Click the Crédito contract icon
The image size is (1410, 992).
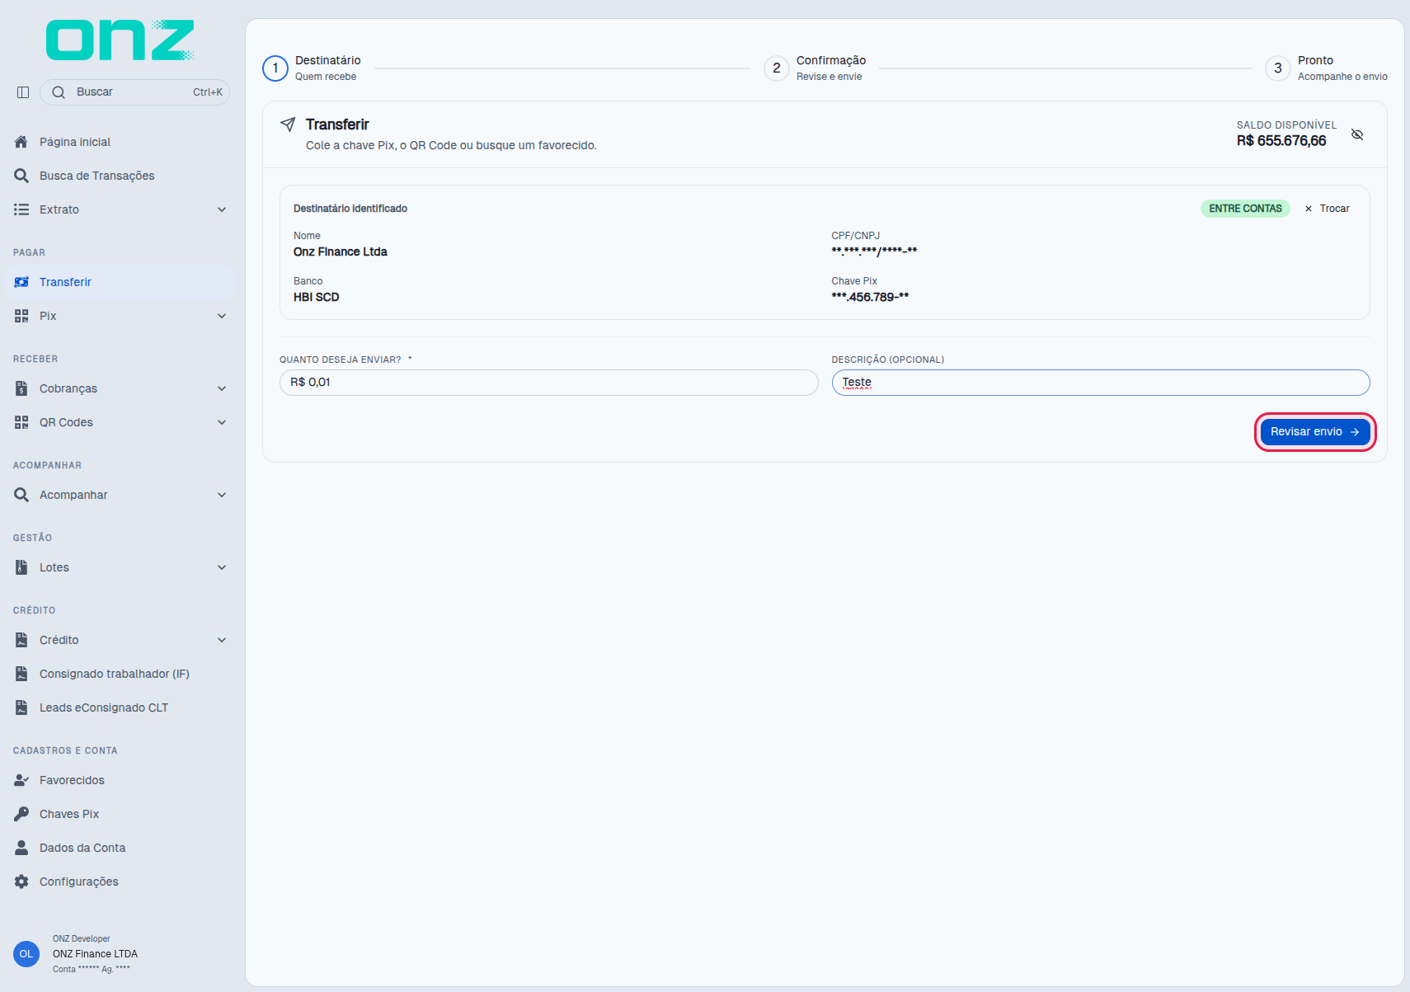click(x=21, y=640)
